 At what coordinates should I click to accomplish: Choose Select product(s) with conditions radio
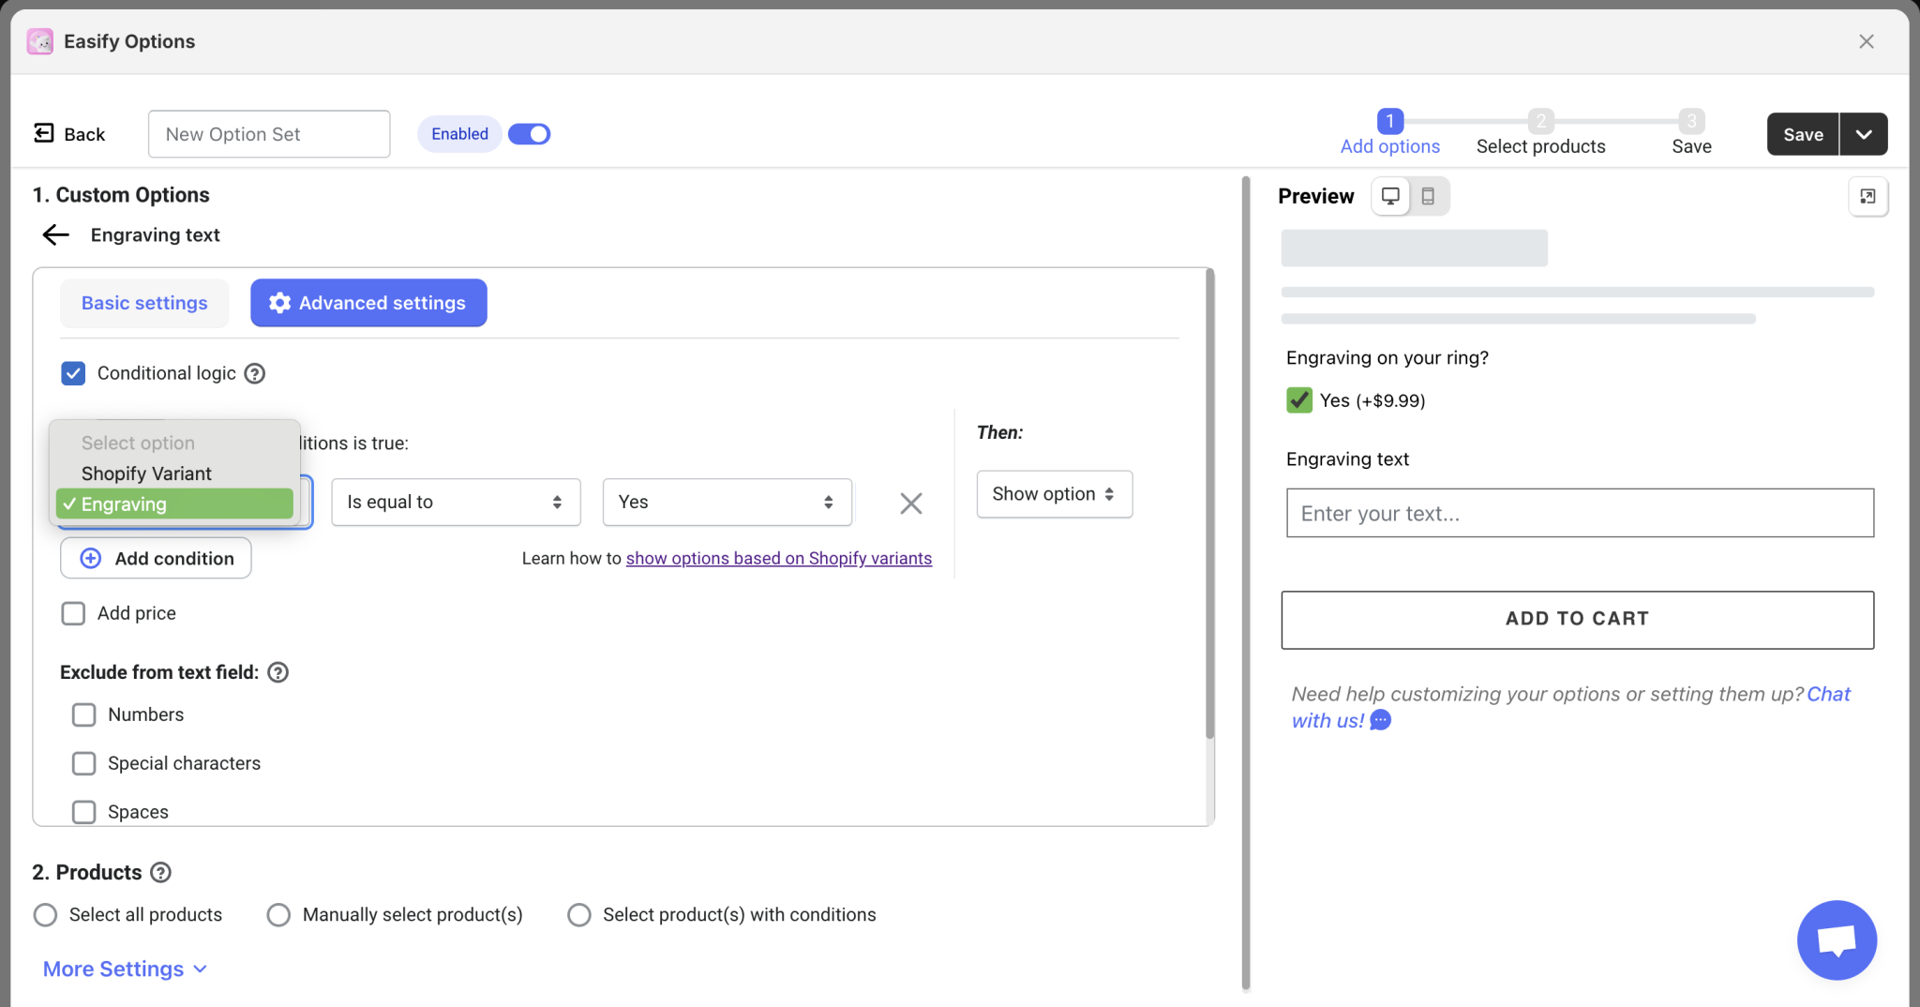(x=579, y=915)
